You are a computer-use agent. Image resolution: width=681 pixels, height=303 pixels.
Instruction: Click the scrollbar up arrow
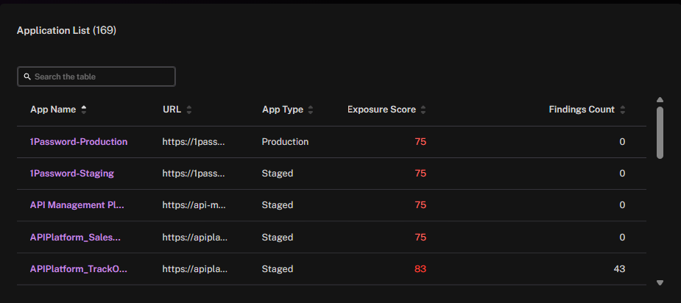coord(660,100)
